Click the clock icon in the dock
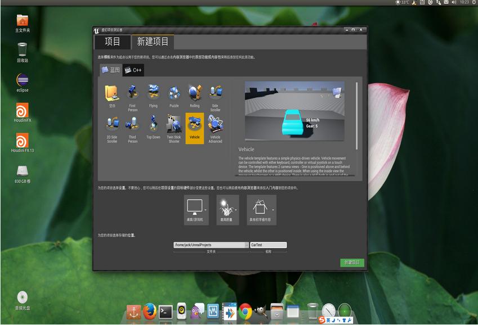This screenshot has height=325, width=478. tap(329, 311)
